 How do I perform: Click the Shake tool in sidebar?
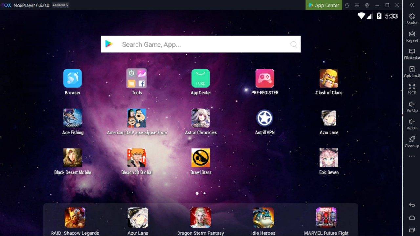(x=412, y=19)
